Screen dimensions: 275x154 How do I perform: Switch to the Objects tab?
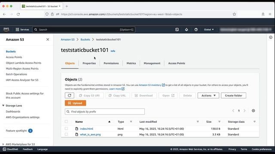70,63
